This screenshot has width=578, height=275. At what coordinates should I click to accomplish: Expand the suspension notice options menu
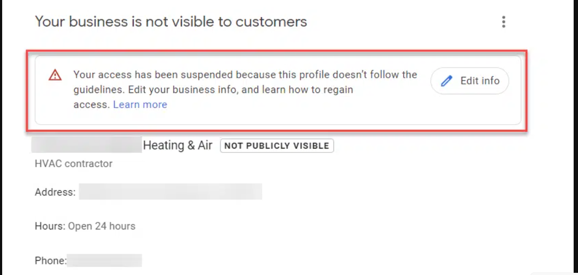[x=504, y=22]
